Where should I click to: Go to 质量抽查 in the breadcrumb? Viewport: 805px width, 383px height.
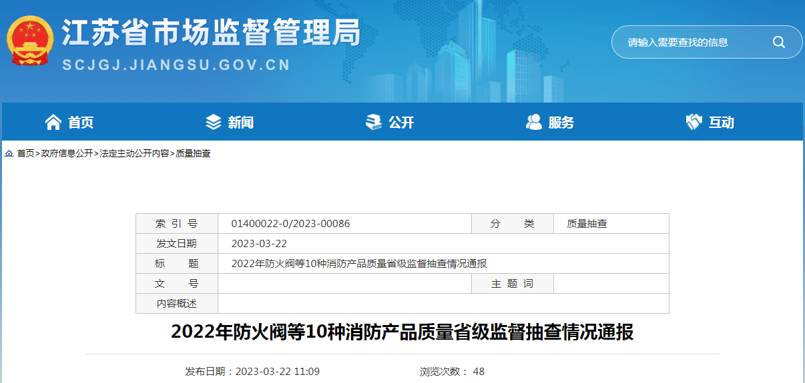click(x=193, y=153)
